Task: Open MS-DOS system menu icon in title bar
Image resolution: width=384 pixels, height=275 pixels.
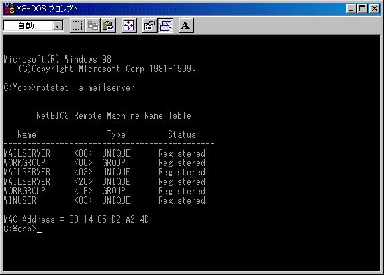Action: click(x=9, y=9)
